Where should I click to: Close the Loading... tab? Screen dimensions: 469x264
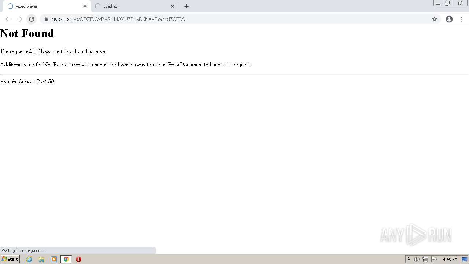[173, 6]
